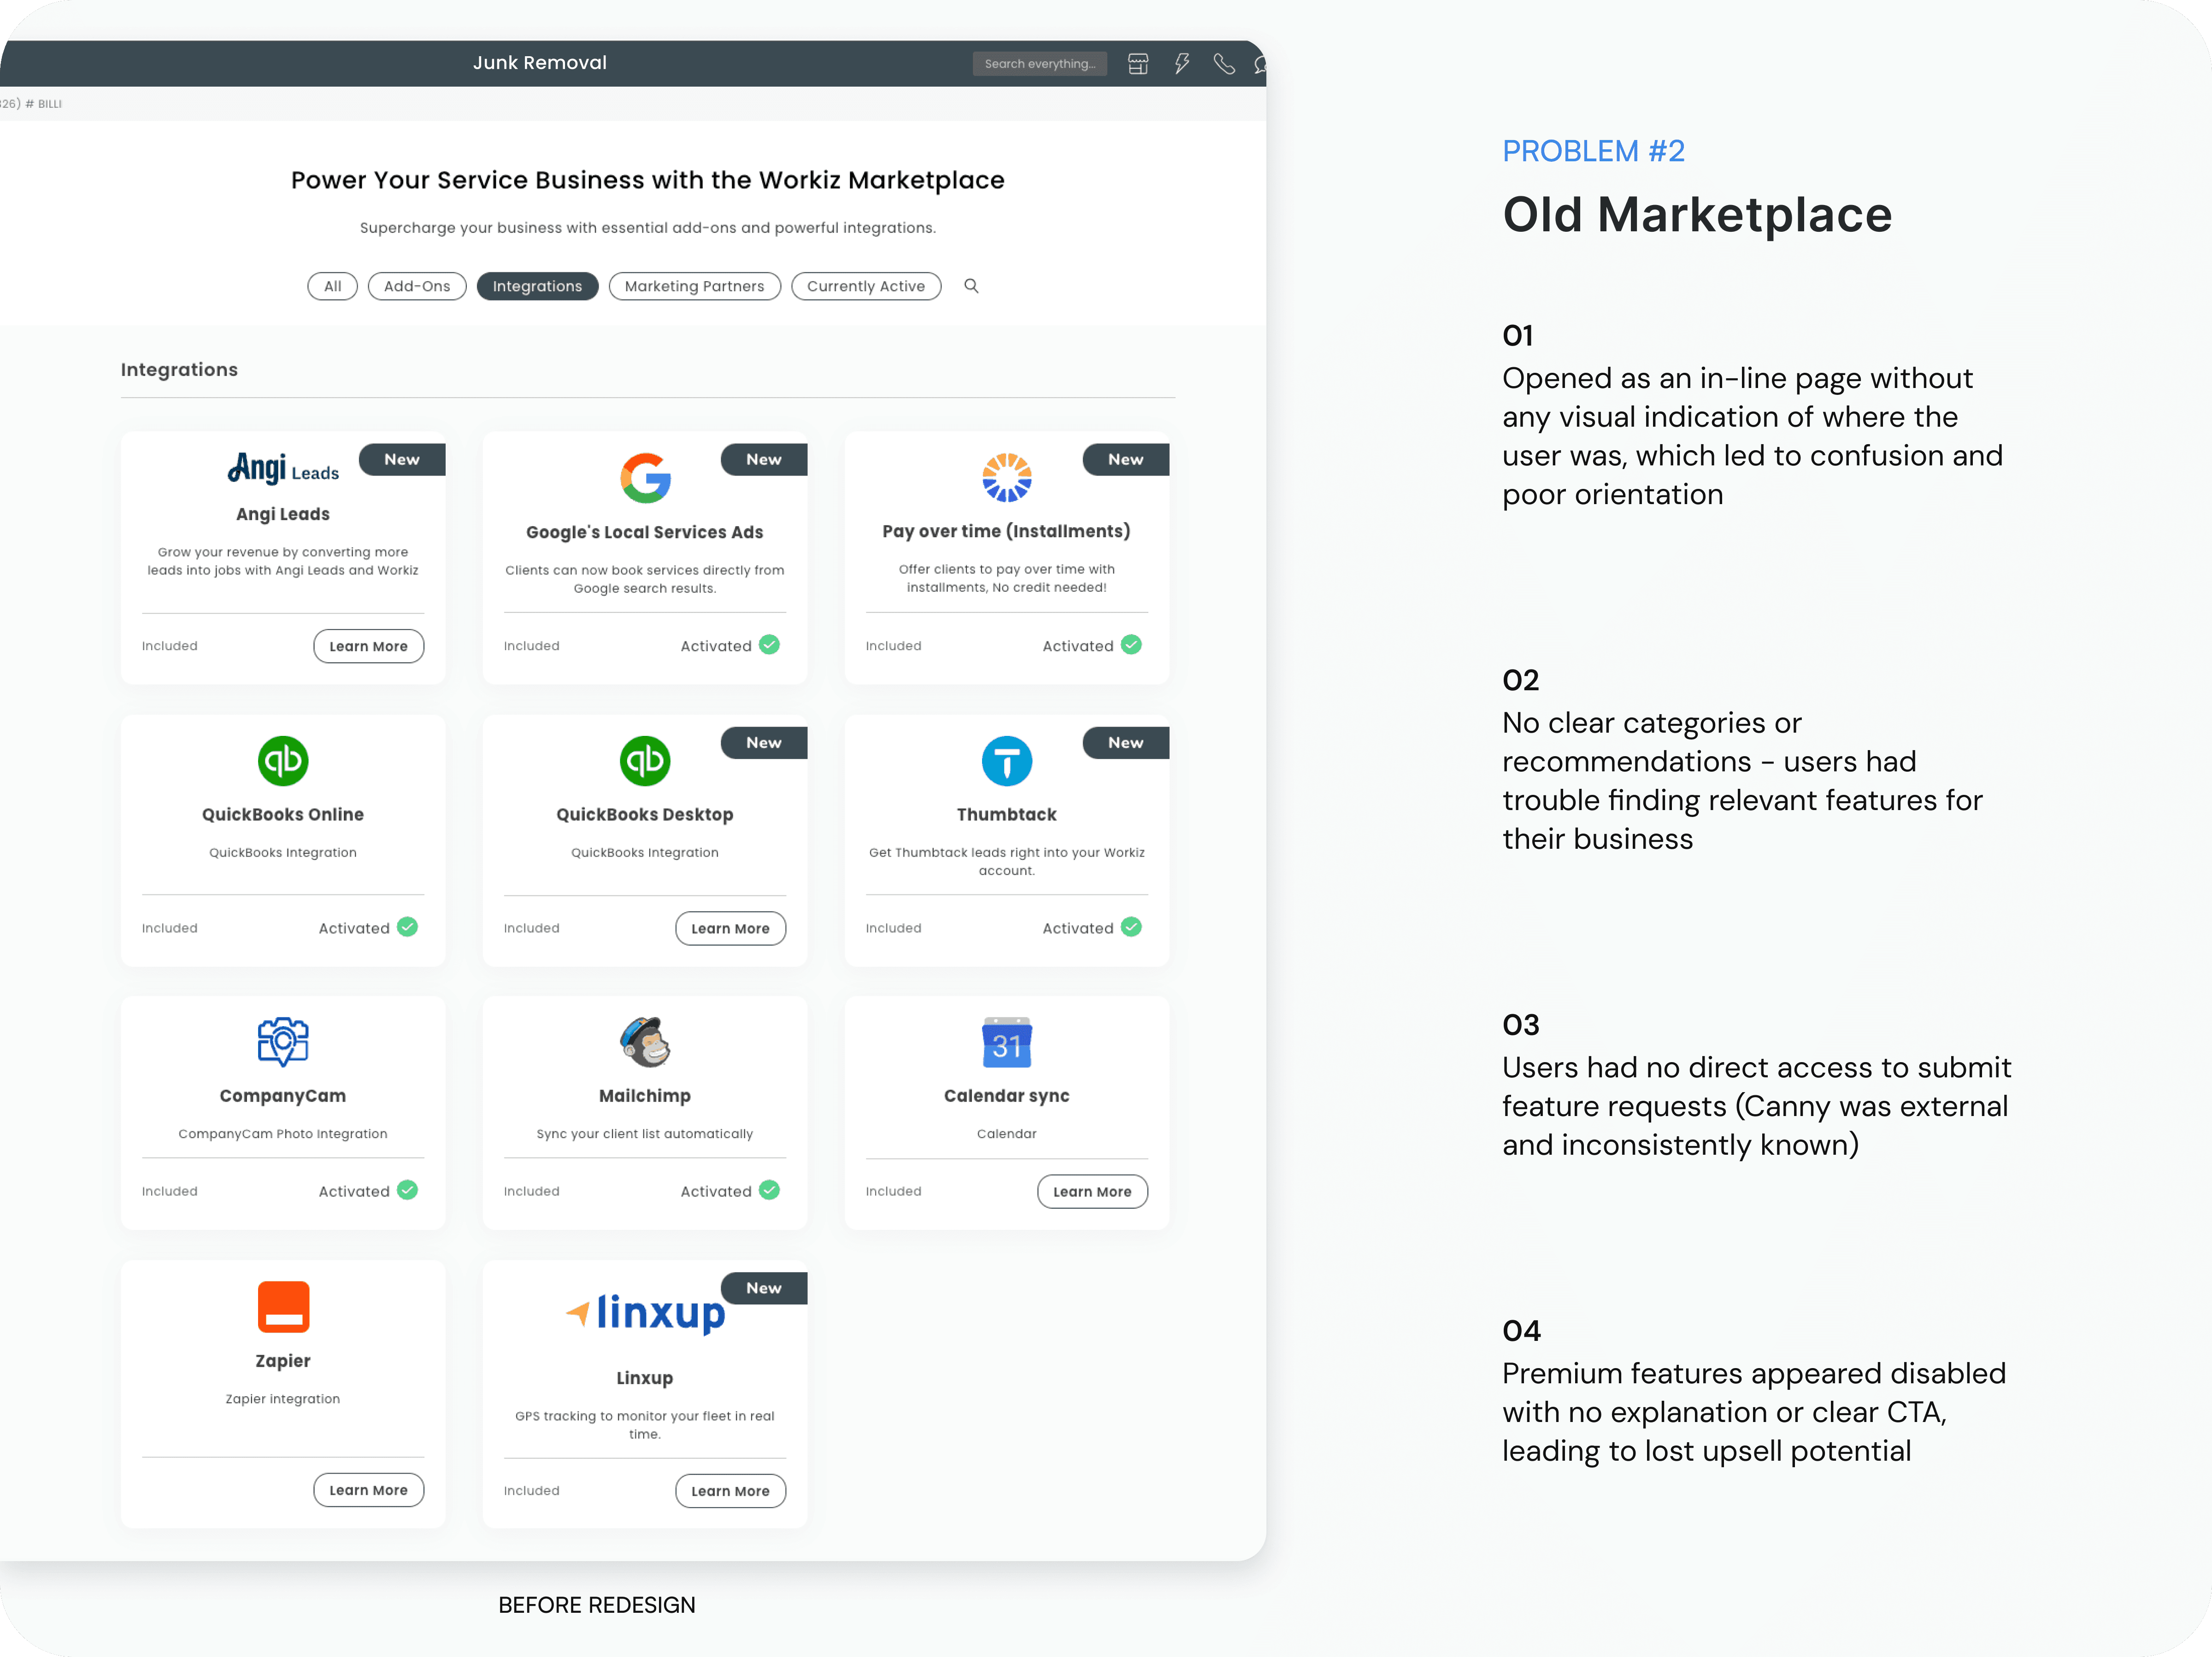Show Currently Active filter pill
Viewport: 2212px width, 1657px height.
(x=865, y=286)
